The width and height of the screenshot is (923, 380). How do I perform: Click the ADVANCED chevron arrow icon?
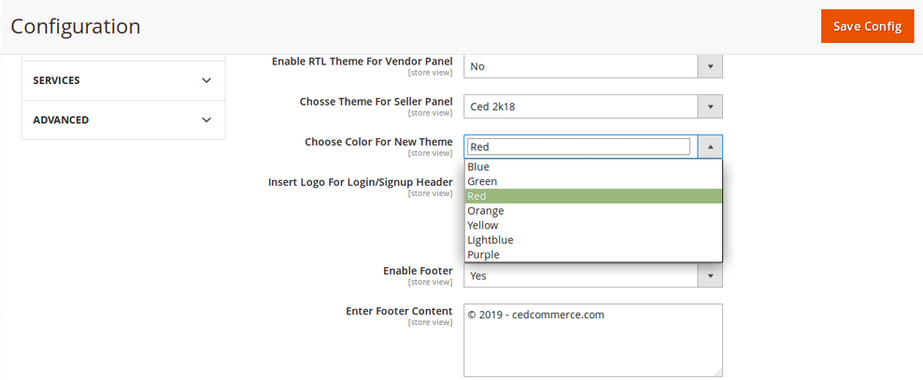tap(206, 120)
